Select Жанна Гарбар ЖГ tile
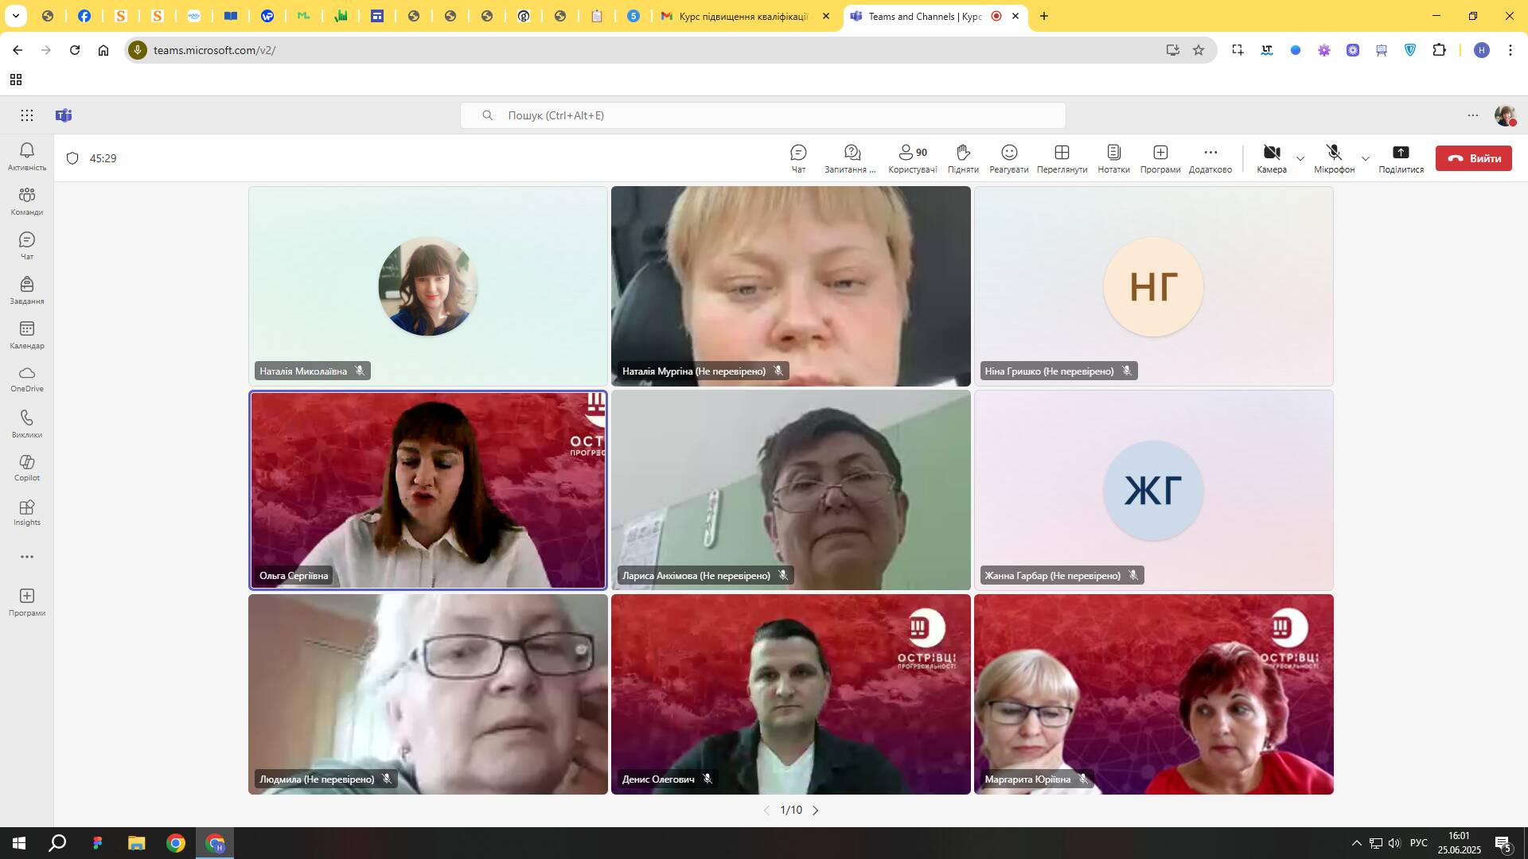Screen dimensions: 1528x859 [1153, 490]
